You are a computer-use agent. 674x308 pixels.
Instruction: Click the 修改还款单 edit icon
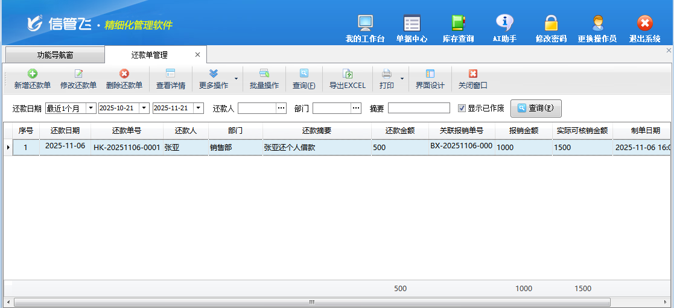[78, 74]
